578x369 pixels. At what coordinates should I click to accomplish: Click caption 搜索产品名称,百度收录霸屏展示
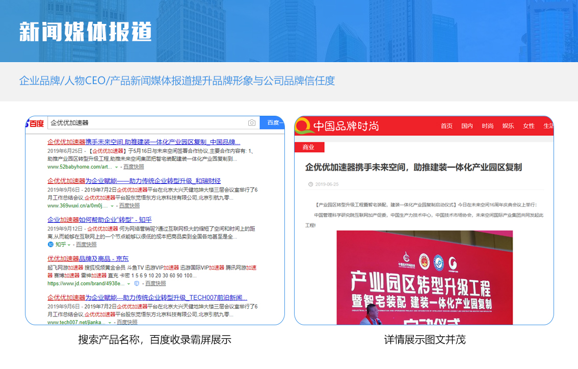coord(155,339)
